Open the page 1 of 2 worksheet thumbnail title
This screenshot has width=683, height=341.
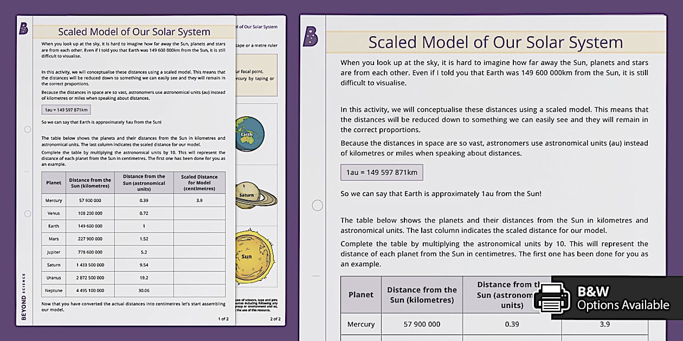(x=134, y=31)
